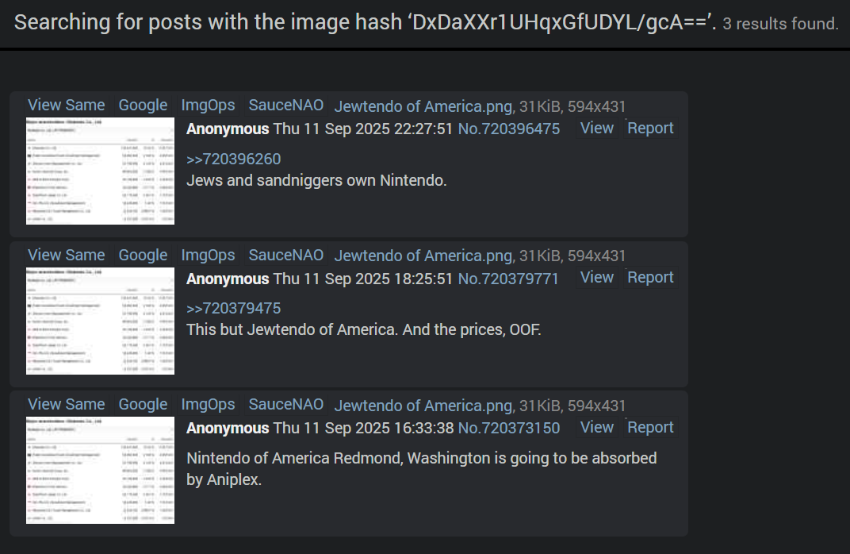Report the post numbered 720396475

pos(650,128)
